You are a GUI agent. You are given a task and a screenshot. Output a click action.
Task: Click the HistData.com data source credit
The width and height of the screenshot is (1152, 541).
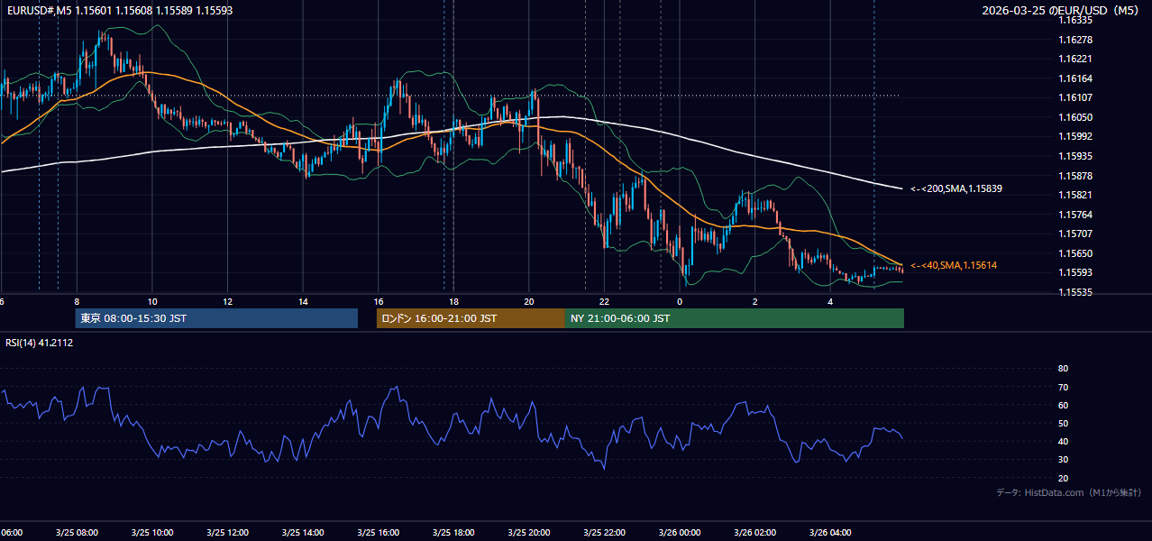tap(1068, 492)
